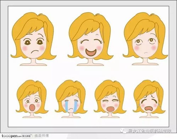Click the worried frowning face with dark eyes
The width and height of the screenshot is (177, 139).
(x=33, y=39)
